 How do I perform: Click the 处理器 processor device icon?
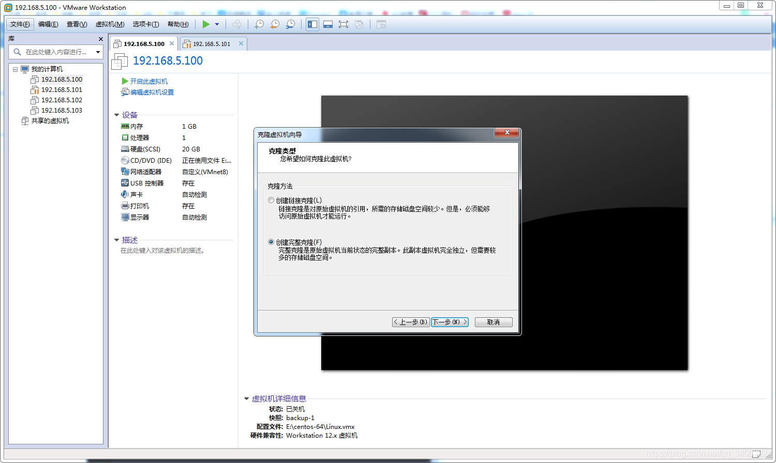click(125, 137)
